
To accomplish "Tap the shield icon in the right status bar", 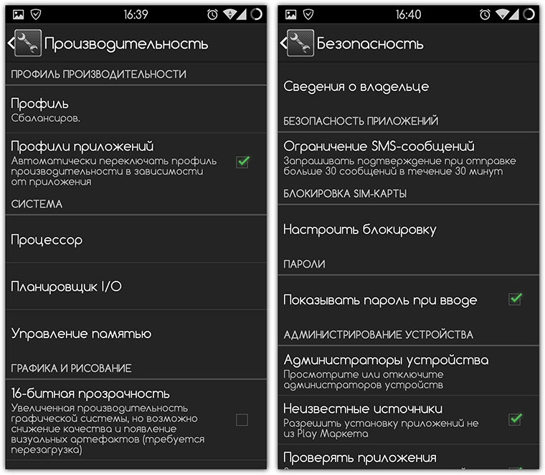I will point(308,14).
